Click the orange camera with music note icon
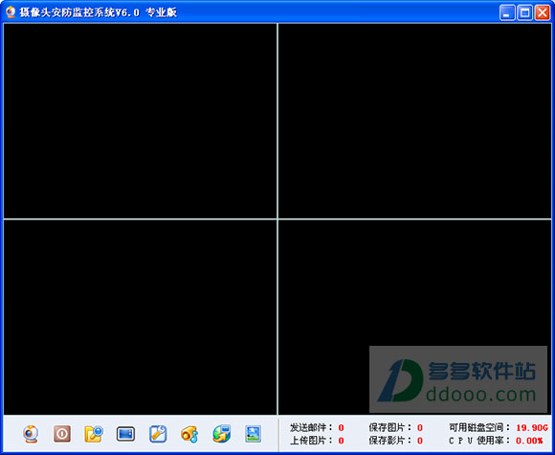555x455 pixels. tap(189, 434)
